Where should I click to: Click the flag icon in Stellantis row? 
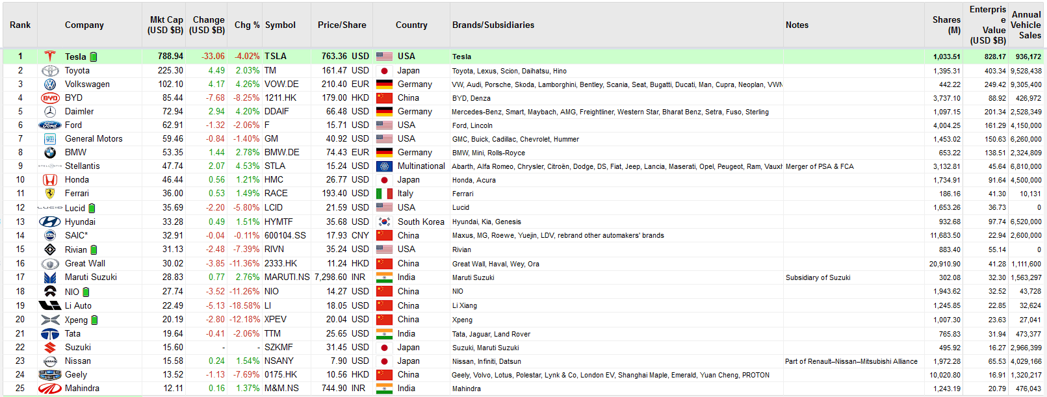(x=384, y=166)
